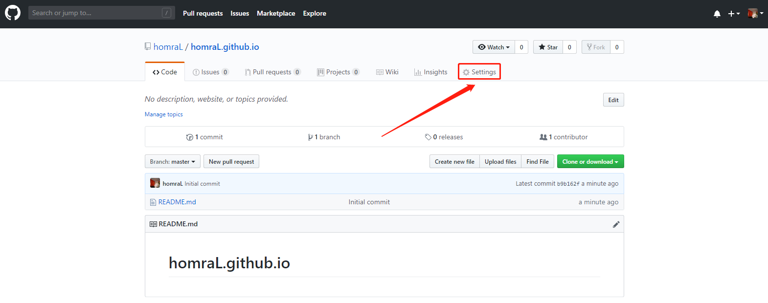This screenshot has height=303, width=768.
Task: Open the user profile avatar menu
Action: [x=755, y=13]
